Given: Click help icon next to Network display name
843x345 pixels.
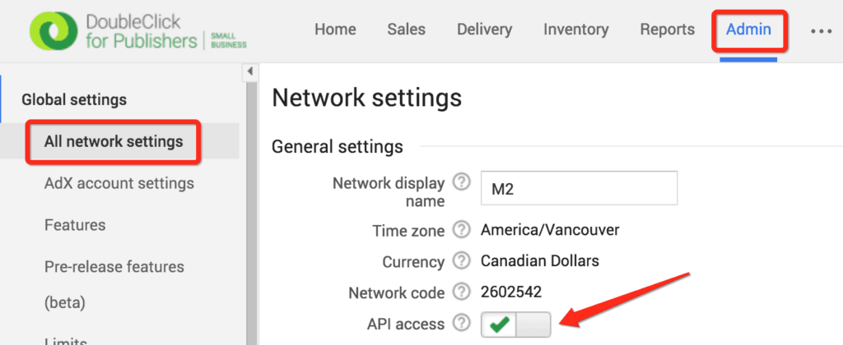Looking at the screenshot, I should 463,182.
